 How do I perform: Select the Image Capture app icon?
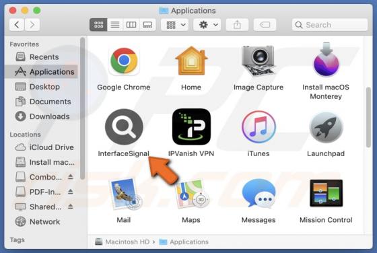[259, 61]
